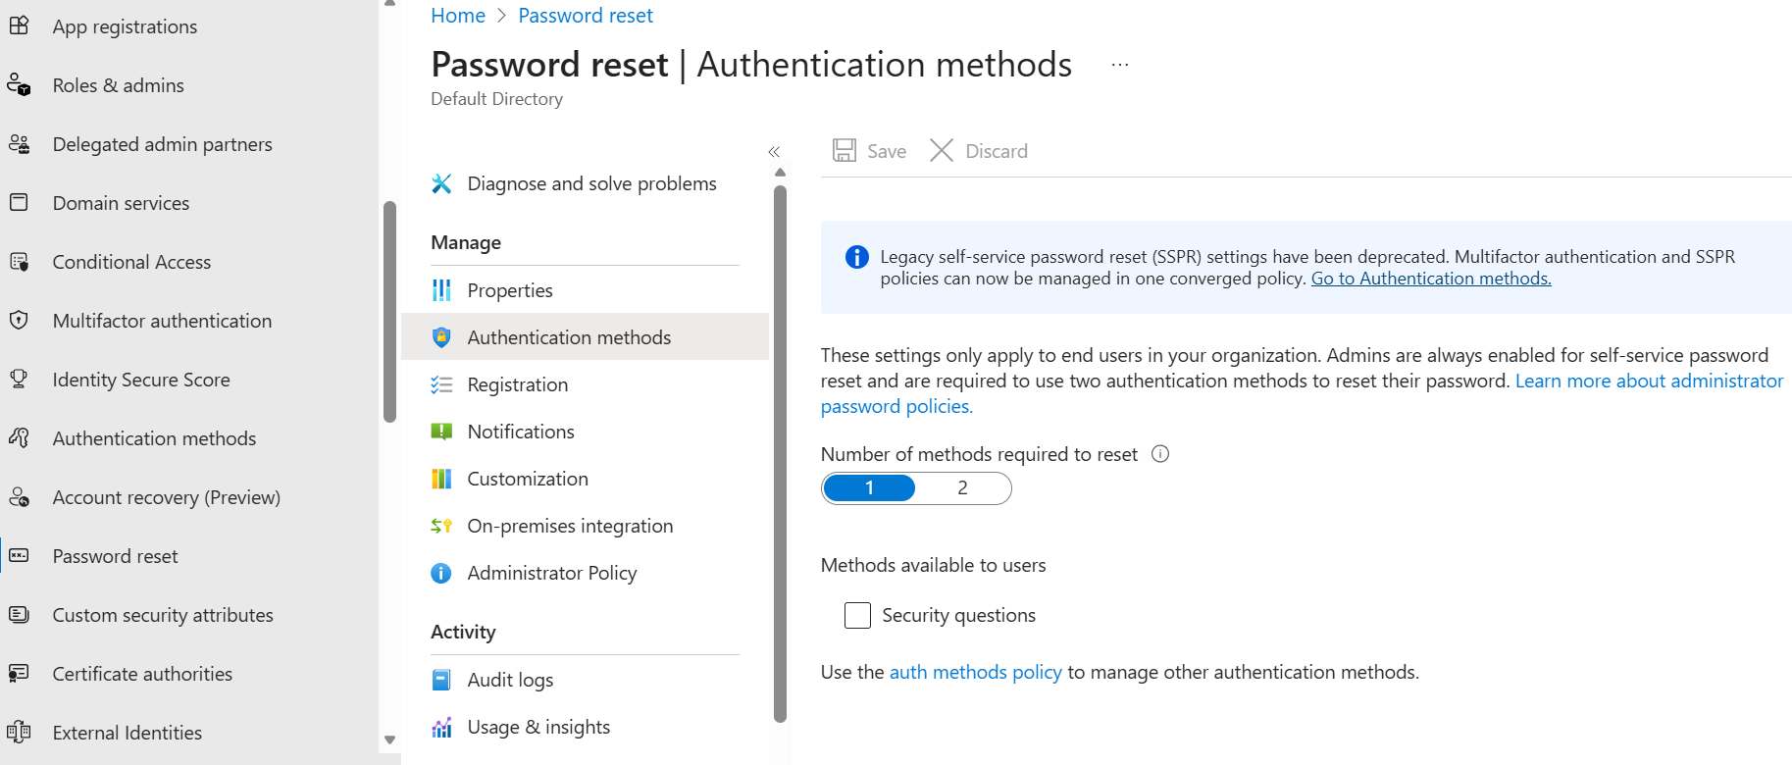Click the Save disk icon
The width and height of the screenshot is (1792, 765).
pyautogui.click(x=845, y=150)
